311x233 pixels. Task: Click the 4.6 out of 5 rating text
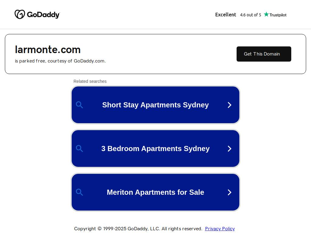[x=251, y=15]
